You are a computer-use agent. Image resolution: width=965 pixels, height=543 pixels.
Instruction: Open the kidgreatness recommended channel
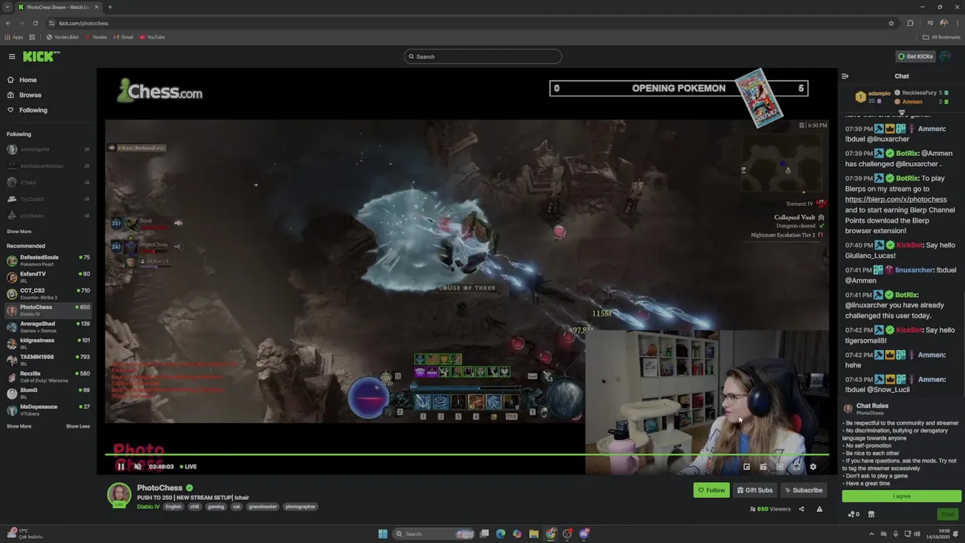pyautogui.click(x=48, y=344)
